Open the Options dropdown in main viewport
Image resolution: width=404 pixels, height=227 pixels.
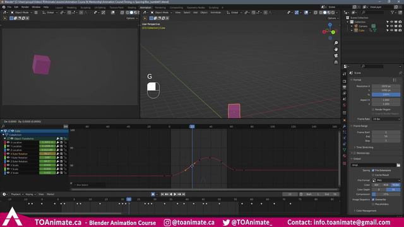[x=333, y=18]
